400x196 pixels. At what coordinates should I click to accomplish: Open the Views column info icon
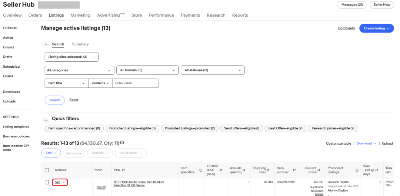(x=373, y=170)
